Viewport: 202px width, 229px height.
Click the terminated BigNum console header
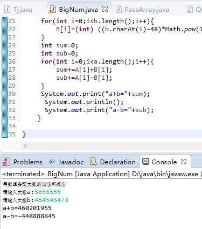[x=102, y=174]
